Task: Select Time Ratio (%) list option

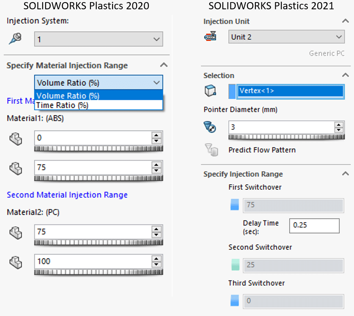Action: [x=99, y=105]
